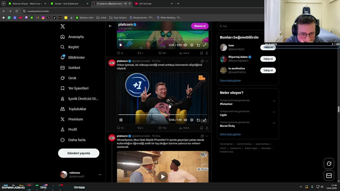Open more options on Orkun Işıtmak post

(207, 61)
